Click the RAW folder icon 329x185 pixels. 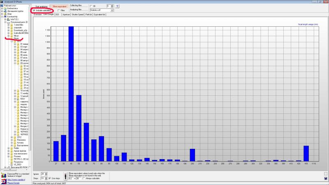point(18,99)
